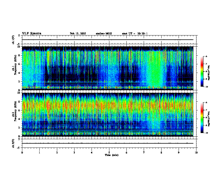The width and height of the screenshot is (221, 171).
Task: Click the log(PSD) label beside ch.1 colorbar
Action: pos(209,73)
